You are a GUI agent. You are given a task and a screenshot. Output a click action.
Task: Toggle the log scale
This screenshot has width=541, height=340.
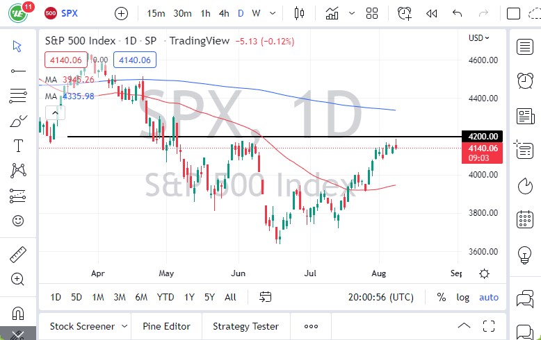pyautogui.click(x=462, y=297)
